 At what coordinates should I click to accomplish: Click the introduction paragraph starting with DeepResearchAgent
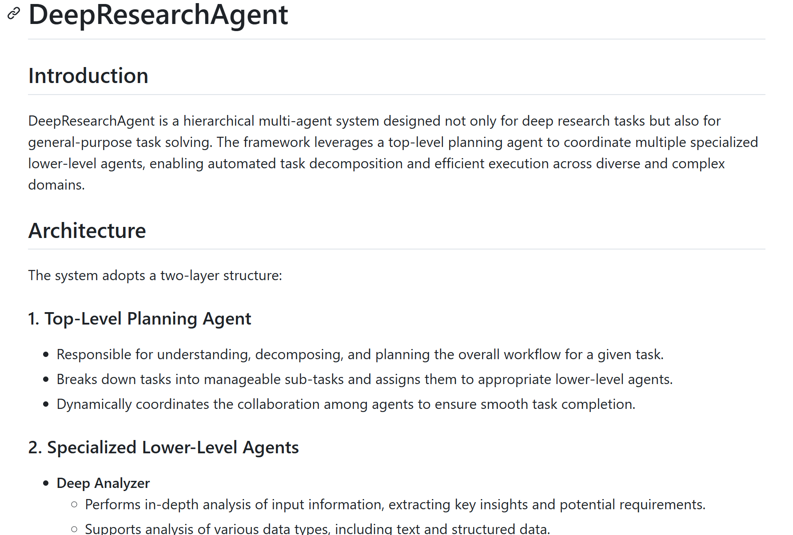(x=393, y=153)
